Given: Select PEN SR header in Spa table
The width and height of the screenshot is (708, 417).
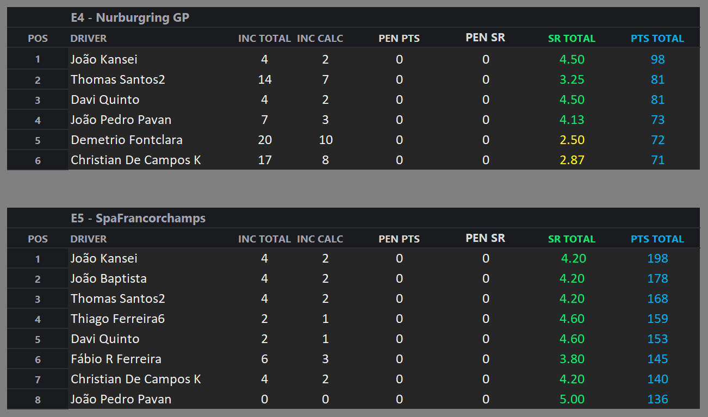Looking at the screenshot, I should (485, 238).
